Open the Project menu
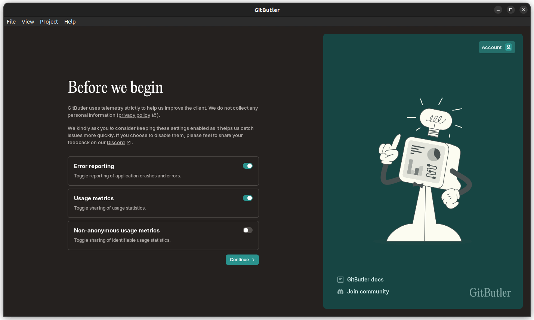This screenshot has height=320, width=534. click(49, 21)
